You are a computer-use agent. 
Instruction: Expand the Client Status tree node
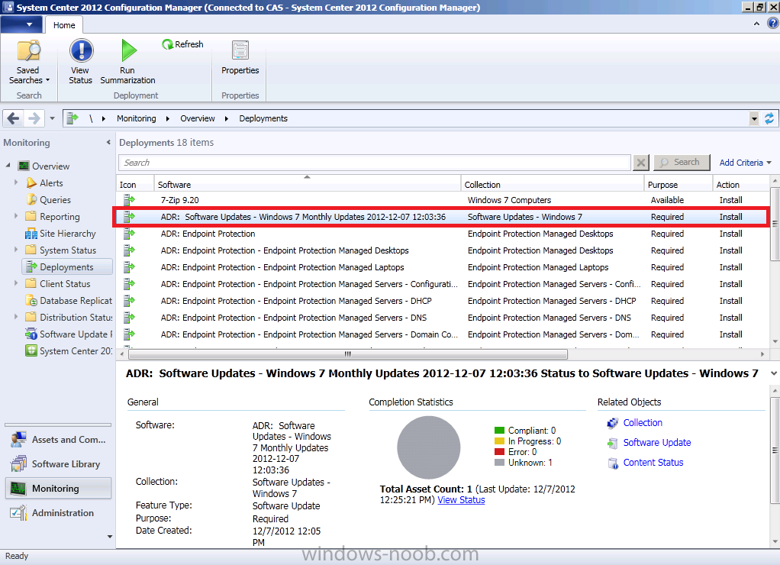tap(16, 283)
